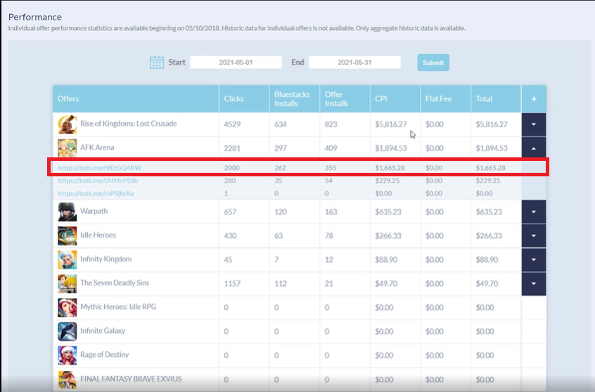This screenshot has height=392, width=595.
Task: Click the Warpath game icon
Action: (67, 211)
